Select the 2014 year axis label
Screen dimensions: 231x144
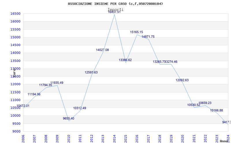pyautogui.click(x=114, y=139)
